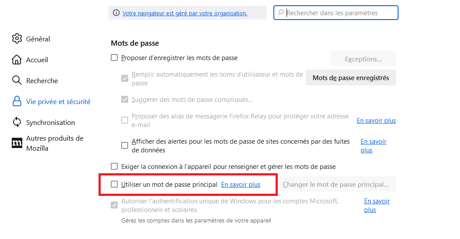This screenshot has width=460, height=239.
Task: Click the Général gear icon
Action: pos(17,39)
